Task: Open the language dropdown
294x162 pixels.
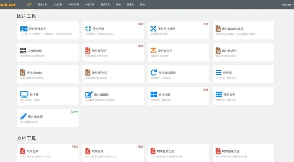Action: pyautogui.click(x=288, y=5)
